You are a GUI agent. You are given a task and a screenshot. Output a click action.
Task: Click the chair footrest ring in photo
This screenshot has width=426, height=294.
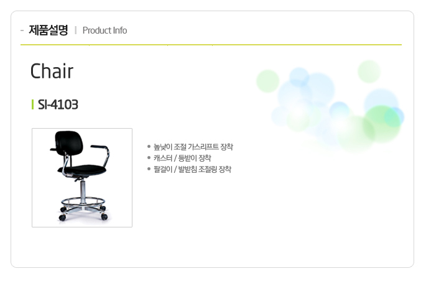pyautogui.click(x=83, y=202)
